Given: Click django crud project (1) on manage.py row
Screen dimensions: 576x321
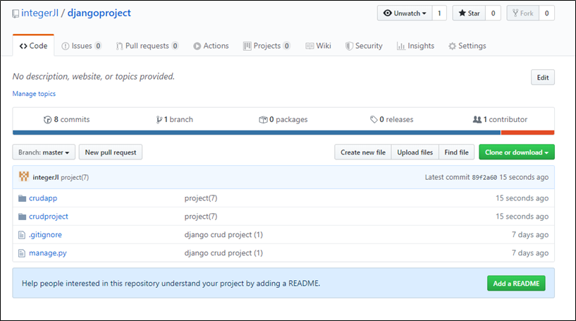Looking at the screenshot, I should point(223,253).
